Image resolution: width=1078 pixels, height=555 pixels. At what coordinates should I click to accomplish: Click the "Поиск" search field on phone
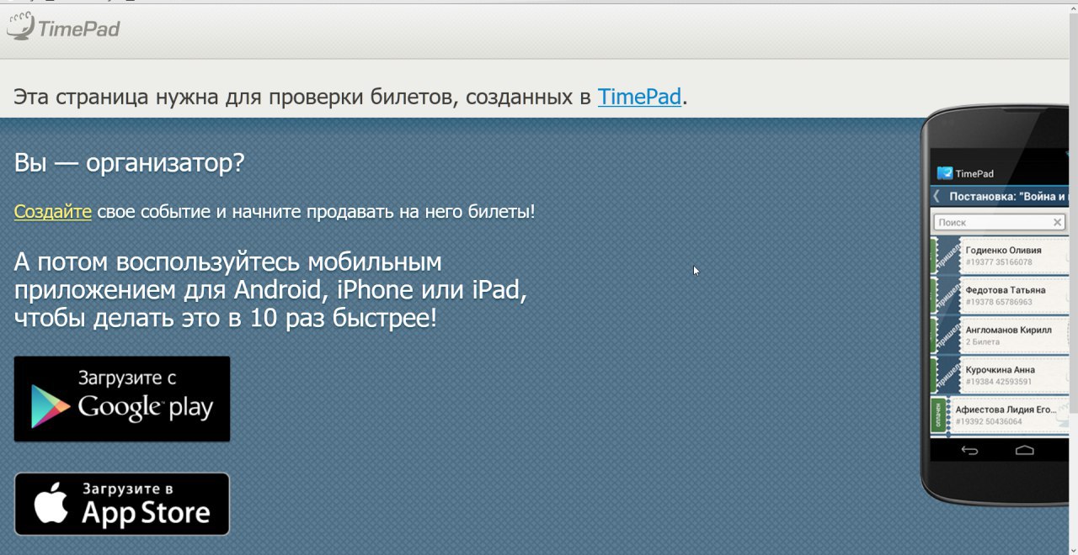(x=1000, y=222)
